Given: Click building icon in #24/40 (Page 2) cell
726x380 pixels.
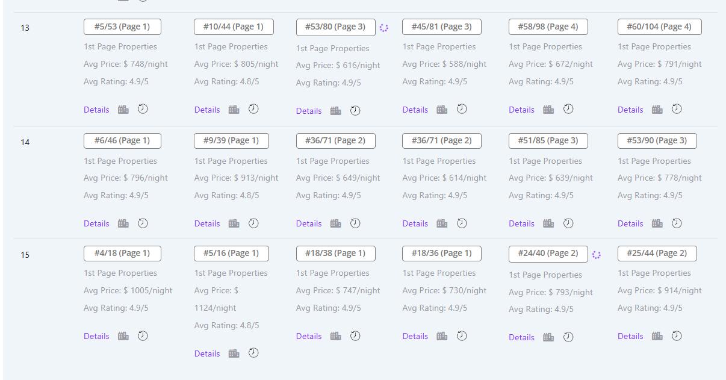Looking at the screenshot, I should [x=548, y=337].
